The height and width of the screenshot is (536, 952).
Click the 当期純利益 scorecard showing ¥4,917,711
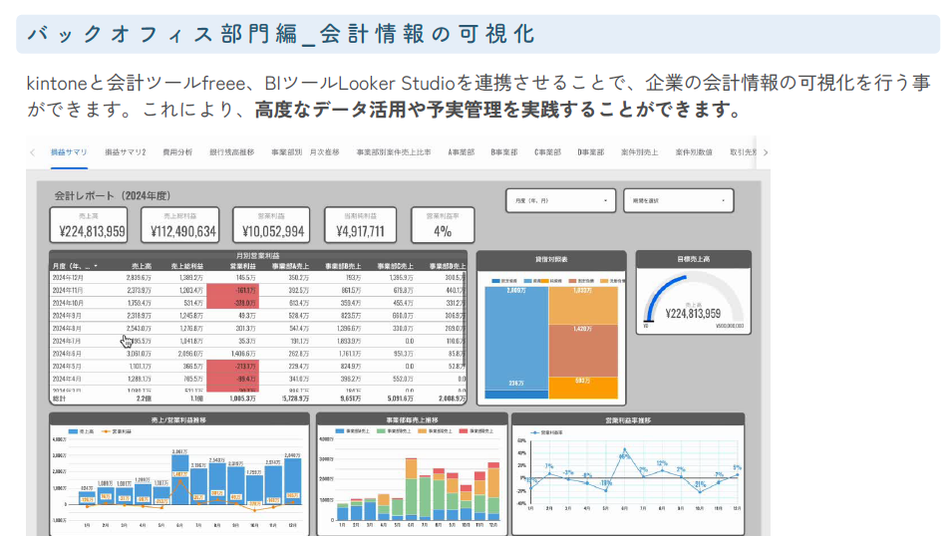coord(355,226)
